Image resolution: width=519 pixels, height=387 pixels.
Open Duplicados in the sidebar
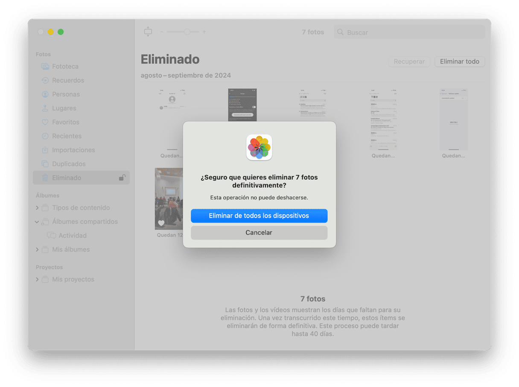[81, 164]
